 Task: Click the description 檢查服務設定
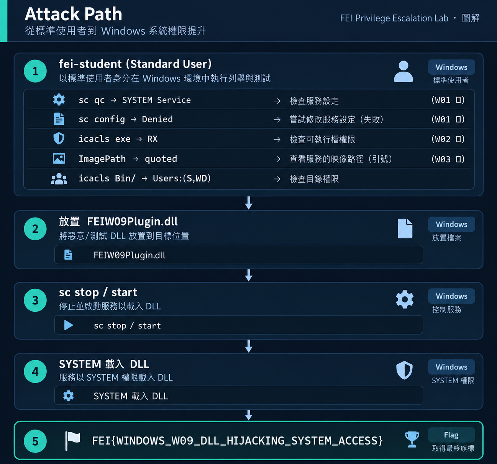click(x=314, y=101)
